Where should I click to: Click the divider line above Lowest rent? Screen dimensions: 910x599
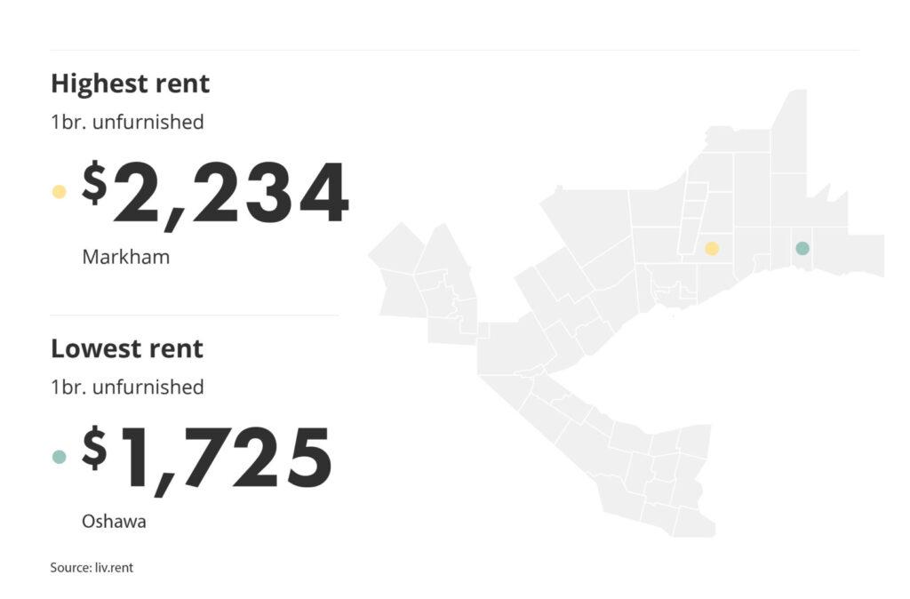click(194, 315)
